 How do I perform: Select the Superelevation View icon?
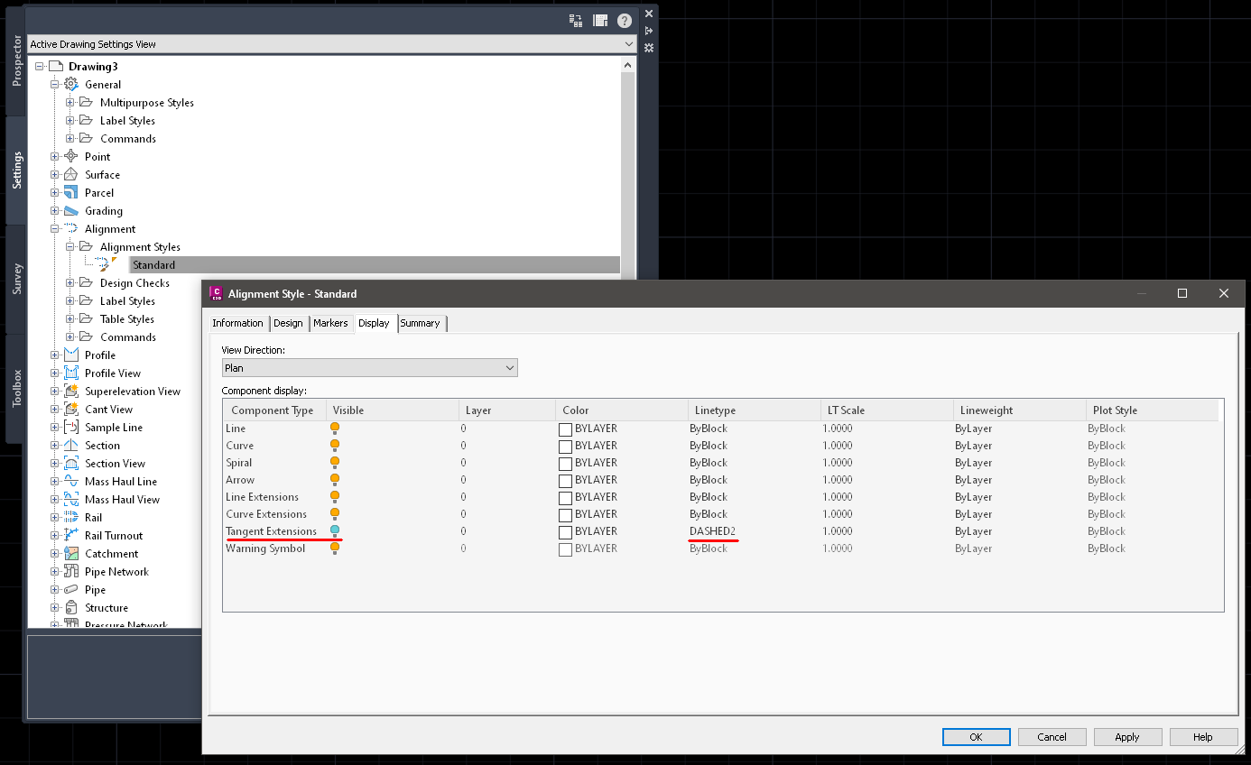(71, 391)
